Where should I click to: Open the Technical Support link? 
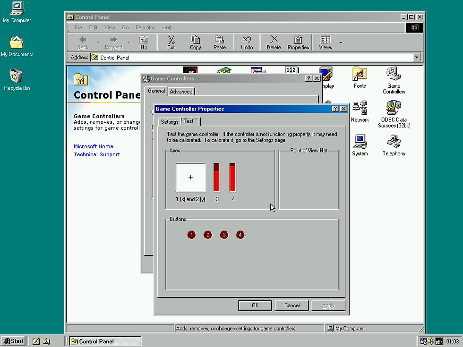96,154
